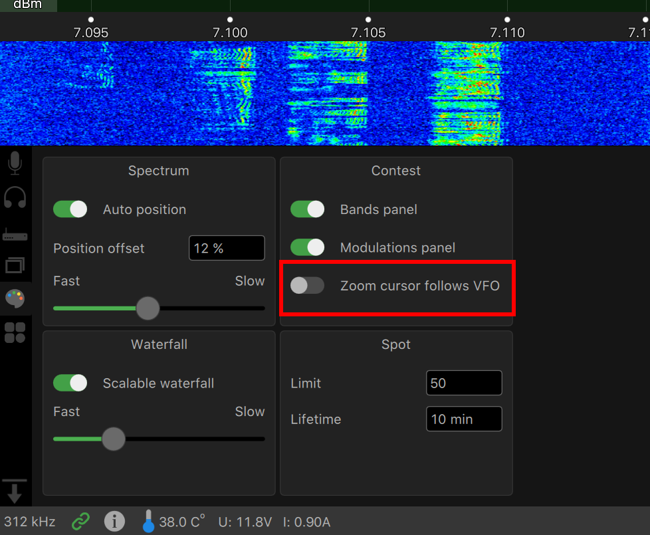Open the info icon in the status bar
The height and width of the screenshot is (535, 650).
click(114, 521)
